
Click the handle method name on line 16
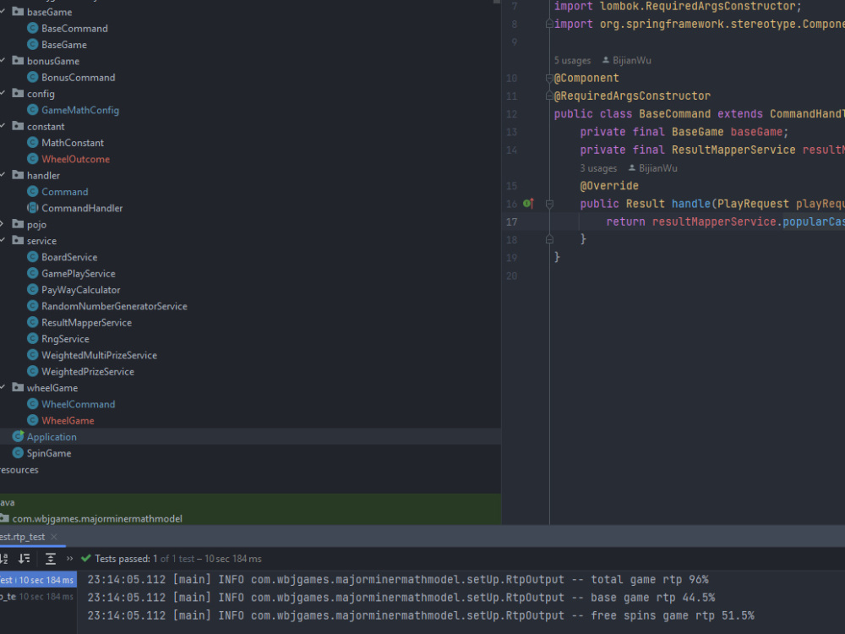coord(691,204)
